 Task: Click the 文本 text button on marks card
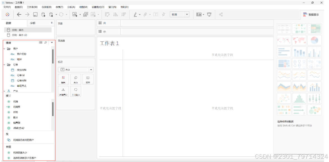88,79
